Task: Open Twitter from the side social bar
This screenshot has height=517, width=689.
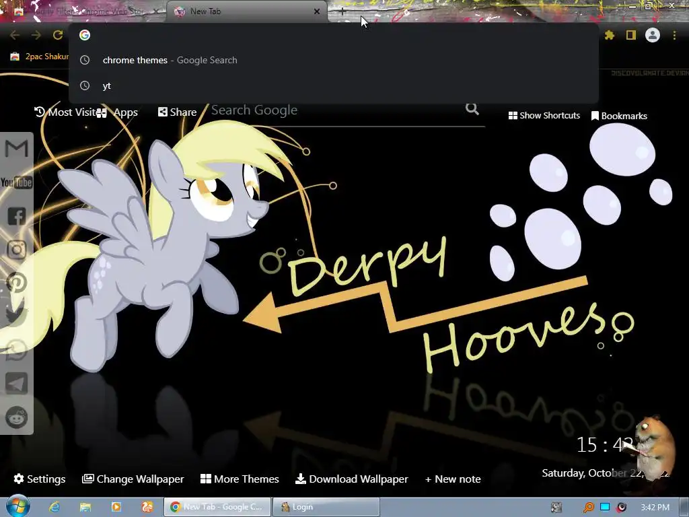Action: coord(16,316)
